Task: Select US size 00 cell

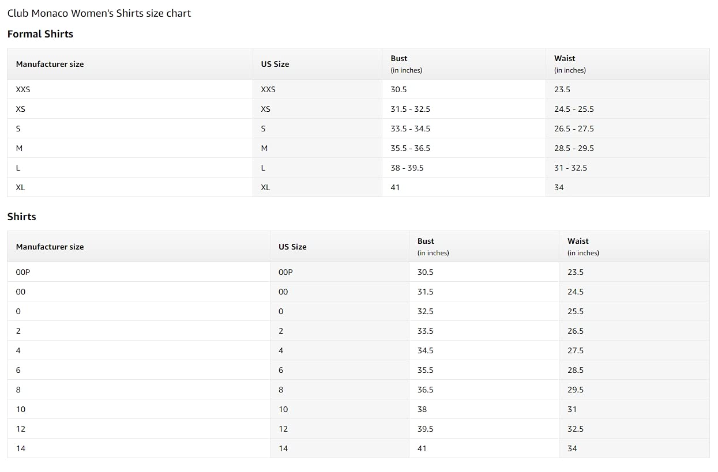Action: pyautogui.click(x=340, y=292)
